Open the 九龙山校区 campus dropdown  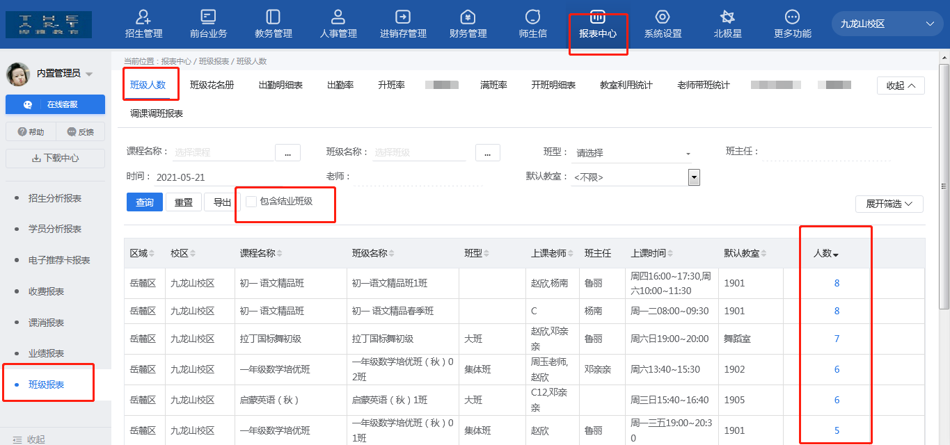click(887, 24)
